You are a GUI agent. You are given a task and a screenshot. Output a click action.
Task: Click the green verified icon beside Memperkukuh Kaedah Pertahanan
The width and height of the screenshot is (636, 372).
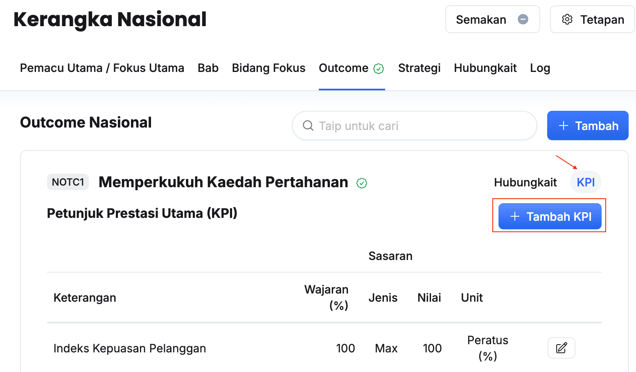(362, 183)
